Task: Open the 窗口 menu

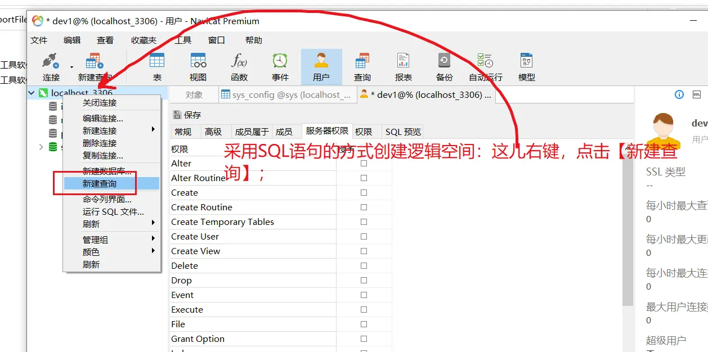Action: coord(217,40)
